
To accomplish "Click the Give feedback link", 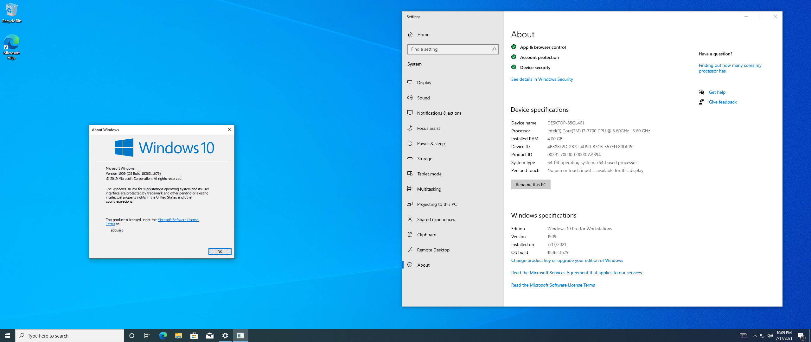I will 722,102.
